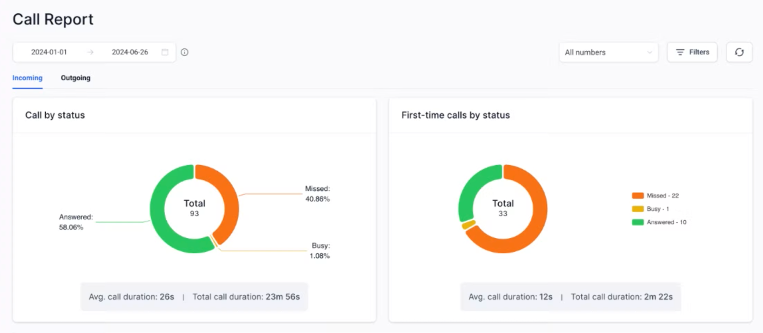The height and width of the screenshot is (333, 763).
Task: Click the green Answered legend swatch
Action: (638, 222)
